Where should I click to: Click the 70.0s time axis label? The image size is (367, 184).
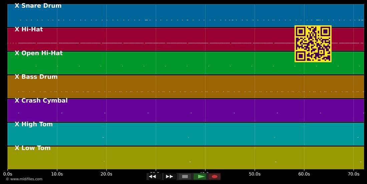(x=353, y=174)
